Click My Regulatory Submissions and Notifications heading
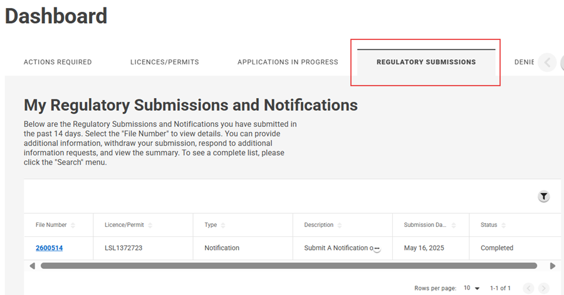564x295 pixels. [x=191, y=106]
